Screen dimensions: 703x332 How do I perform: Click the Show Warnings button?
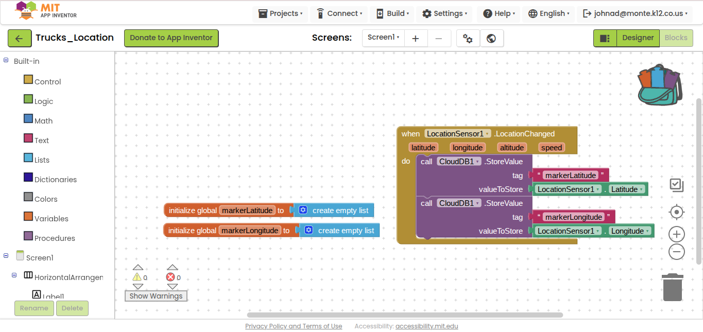click(156, 296)
